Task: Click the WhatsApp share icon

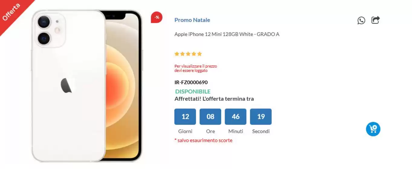Action: 361,21
